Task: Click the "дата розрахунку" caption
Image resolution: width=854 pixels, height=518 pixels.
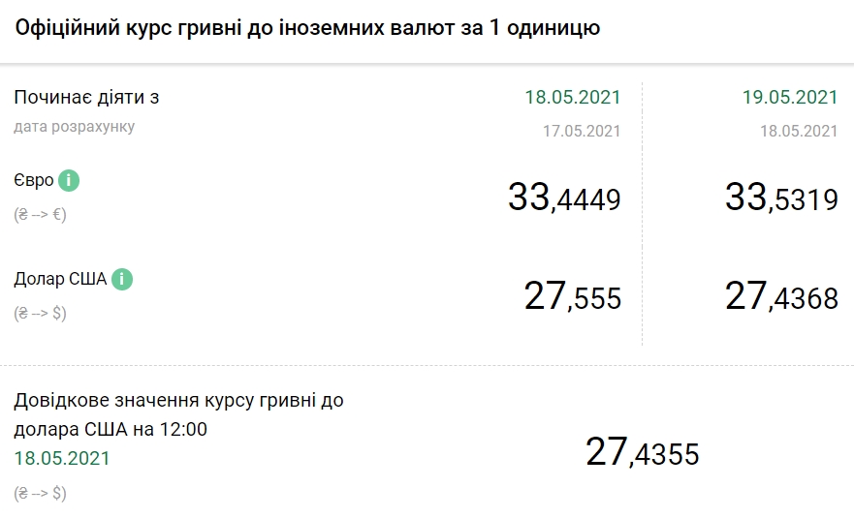Action: tap(75, 127)
